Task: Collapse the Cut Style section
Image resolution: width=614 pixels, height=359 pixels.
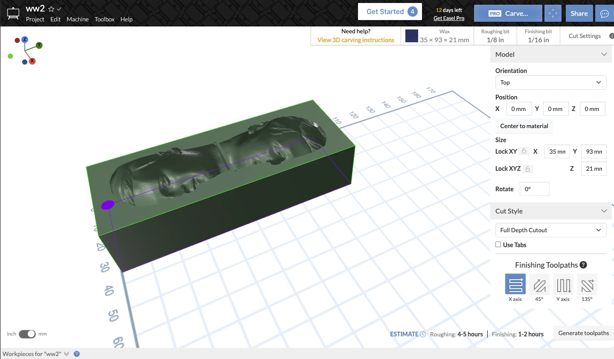Action: coord(604,211)
